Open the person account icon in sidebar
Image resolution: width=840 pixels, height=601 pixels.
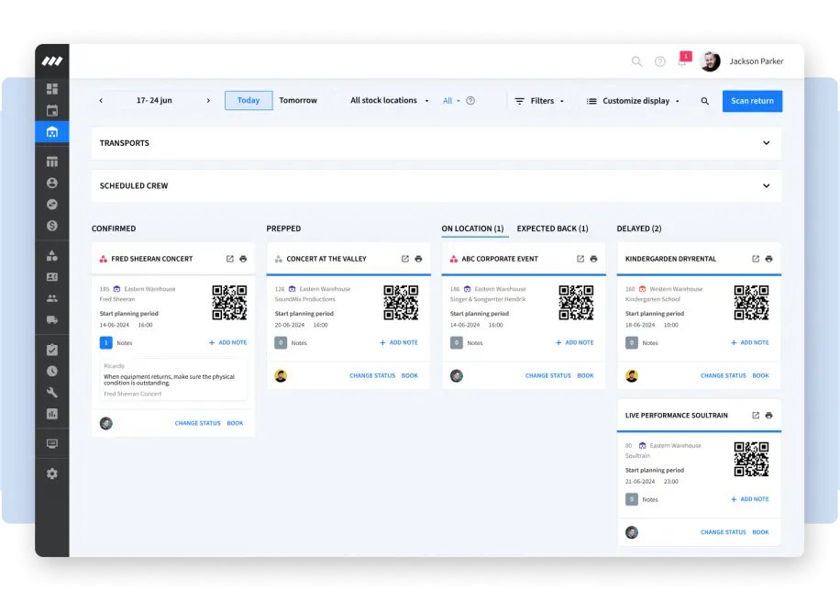pos(52,183)
